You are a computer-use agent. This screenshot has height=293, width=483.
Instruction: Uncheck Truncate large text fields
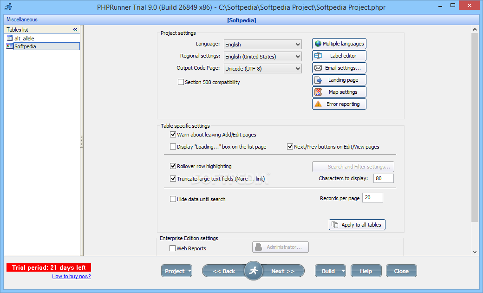pos(173,178)
